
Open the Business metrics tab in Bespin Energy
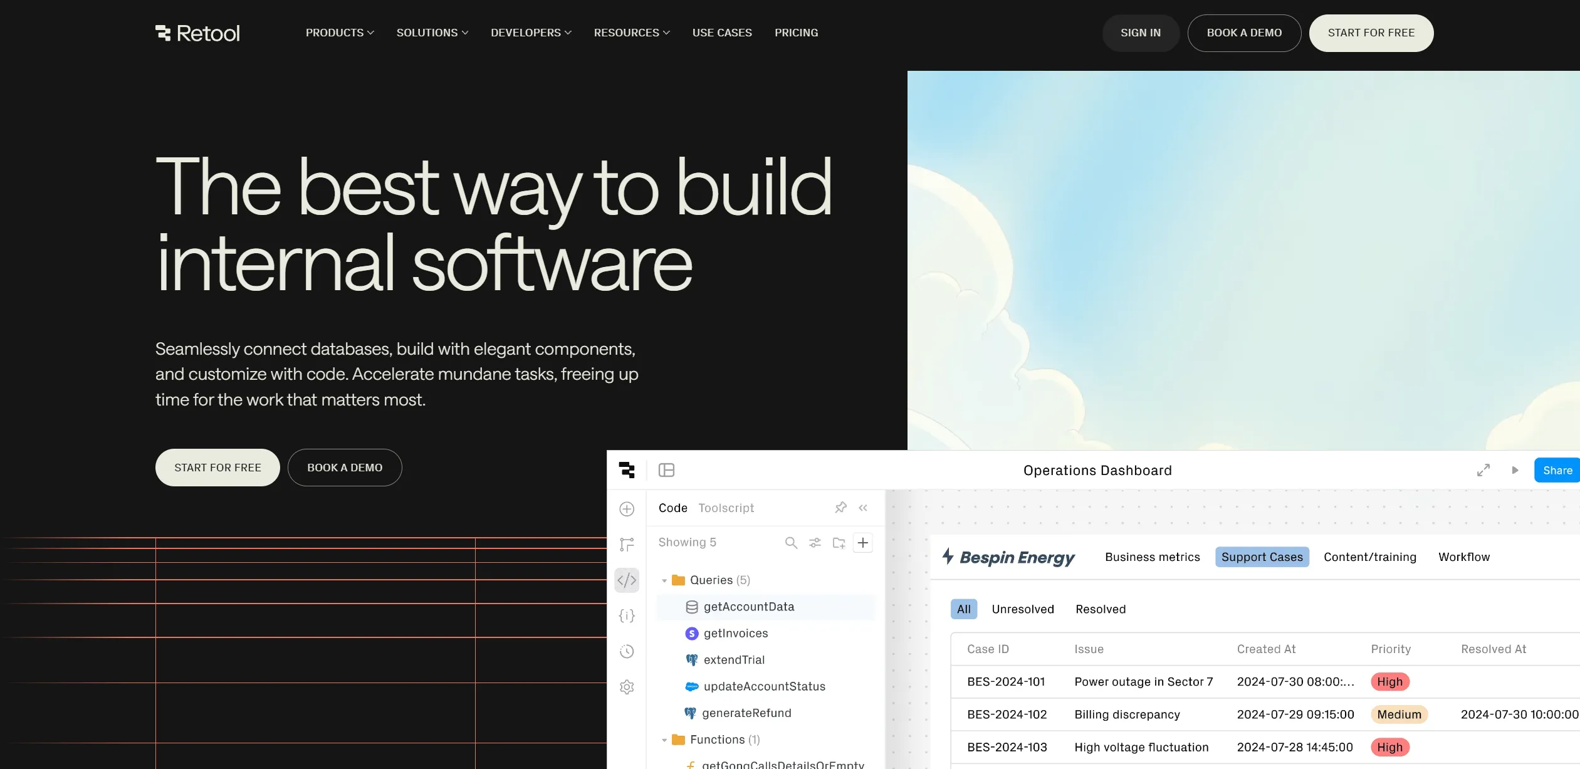(1152, 557)
